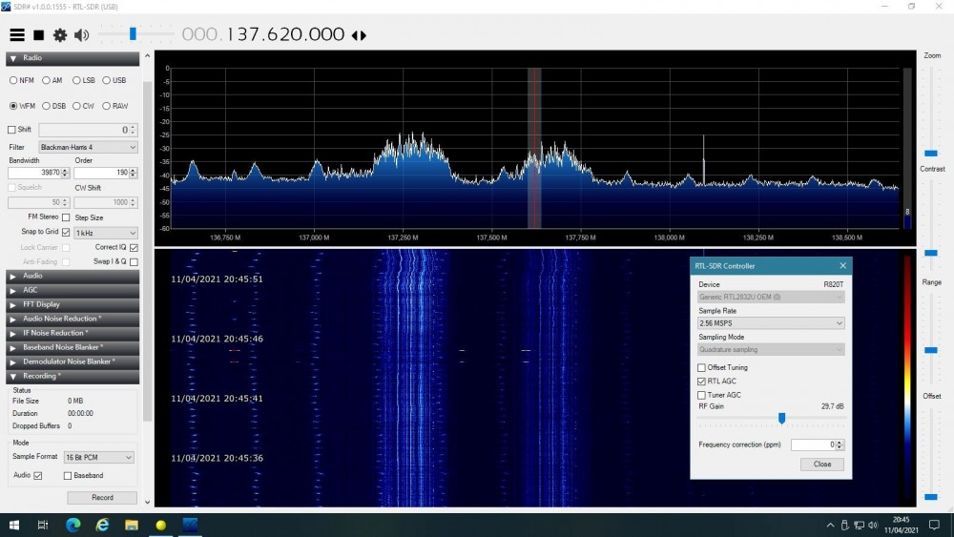Open the notification center icon
The height and width of the screenshot is (537, 954).
(x=935, y=525)
